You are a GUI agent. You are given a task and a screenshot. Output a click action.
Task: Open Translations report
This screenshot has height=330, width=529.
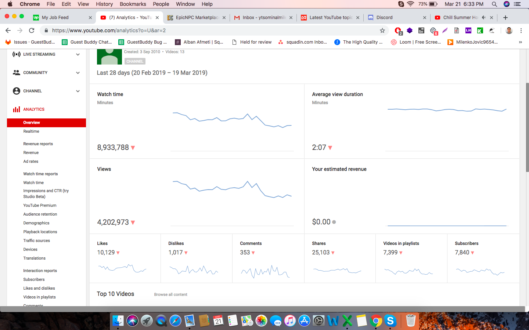[34, 258]
